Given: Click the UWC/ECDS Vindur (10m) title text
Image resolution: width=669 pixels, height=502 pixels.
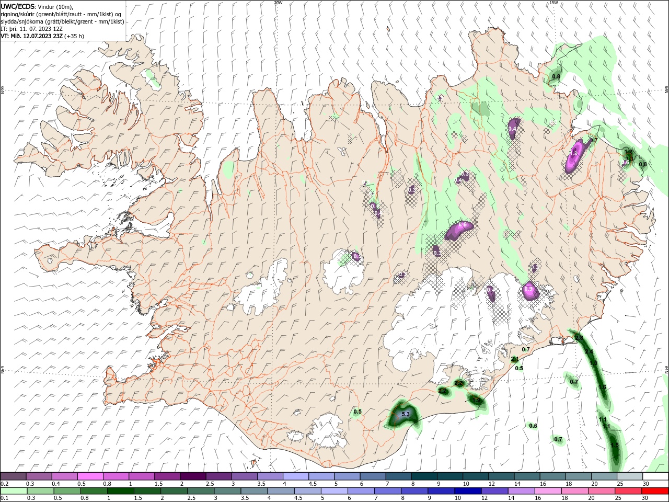Looking at the screenshot, I should [x=37, y=6].
